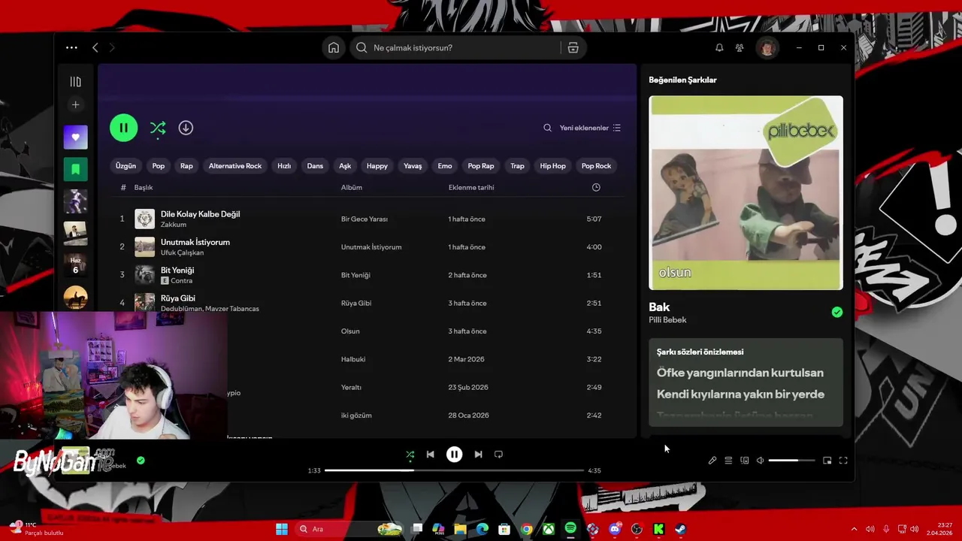
Task: Open album link 'Yeraltı'
Action: point(351,387)
